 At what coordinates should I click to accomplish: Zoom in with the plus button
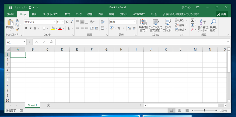point(216,111)
